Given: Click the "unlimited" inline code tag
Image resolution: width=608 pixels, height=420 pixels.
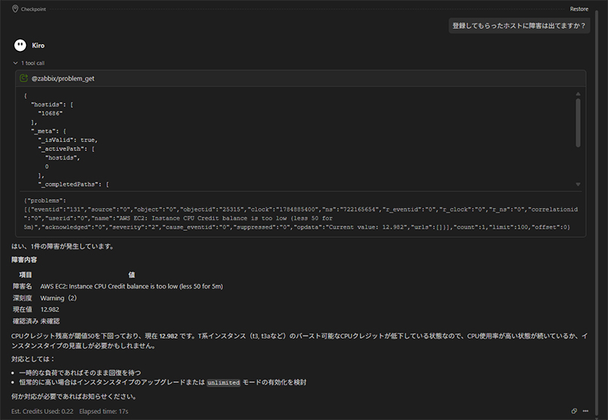Looking at the screenshot, I should (223, 383).
